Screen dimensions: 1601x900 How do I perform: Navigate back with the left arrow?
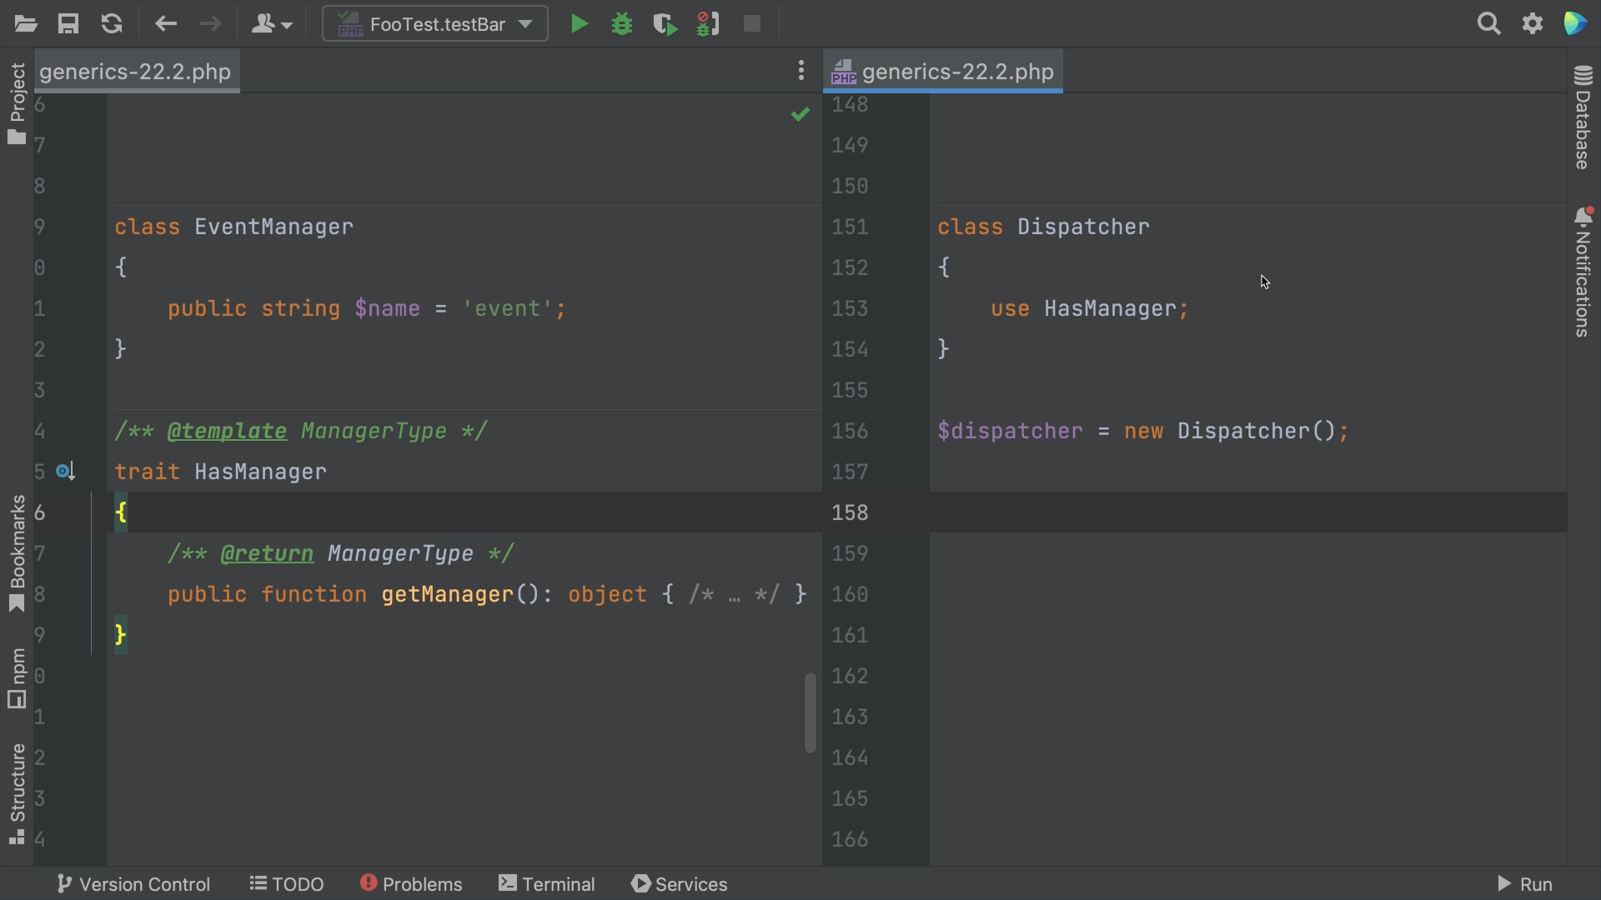(x=166, y=24)
